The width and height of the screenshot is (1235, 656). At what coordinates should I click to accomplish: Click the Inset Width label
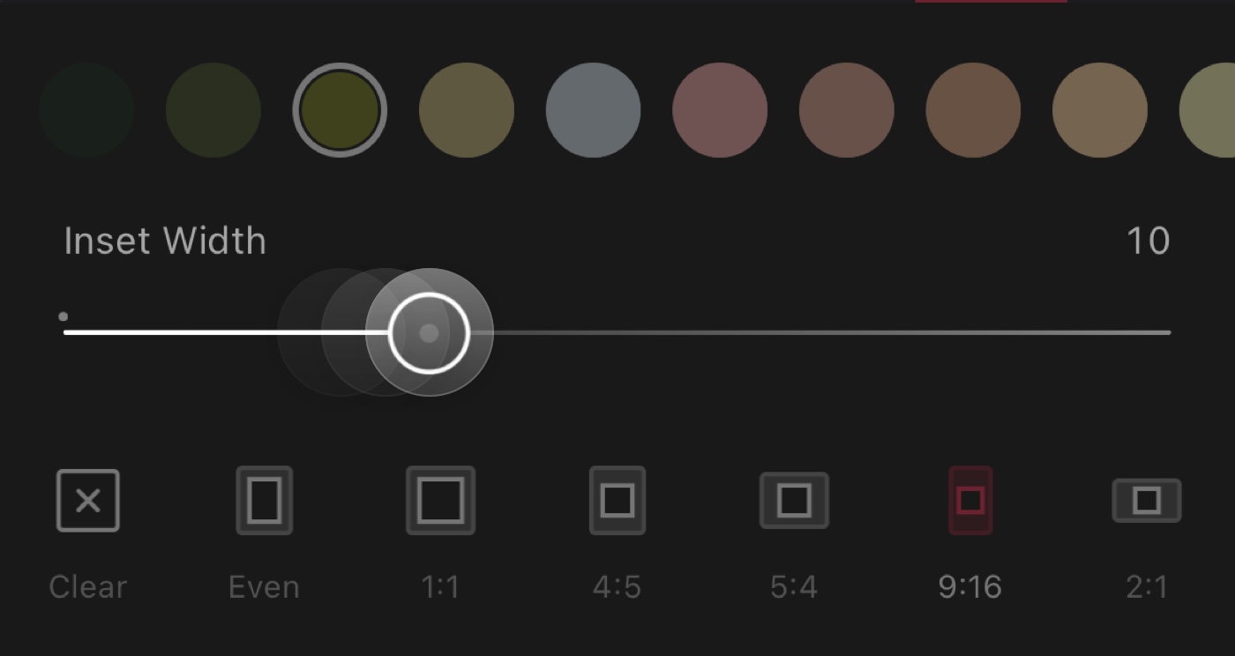click(165, 241)
